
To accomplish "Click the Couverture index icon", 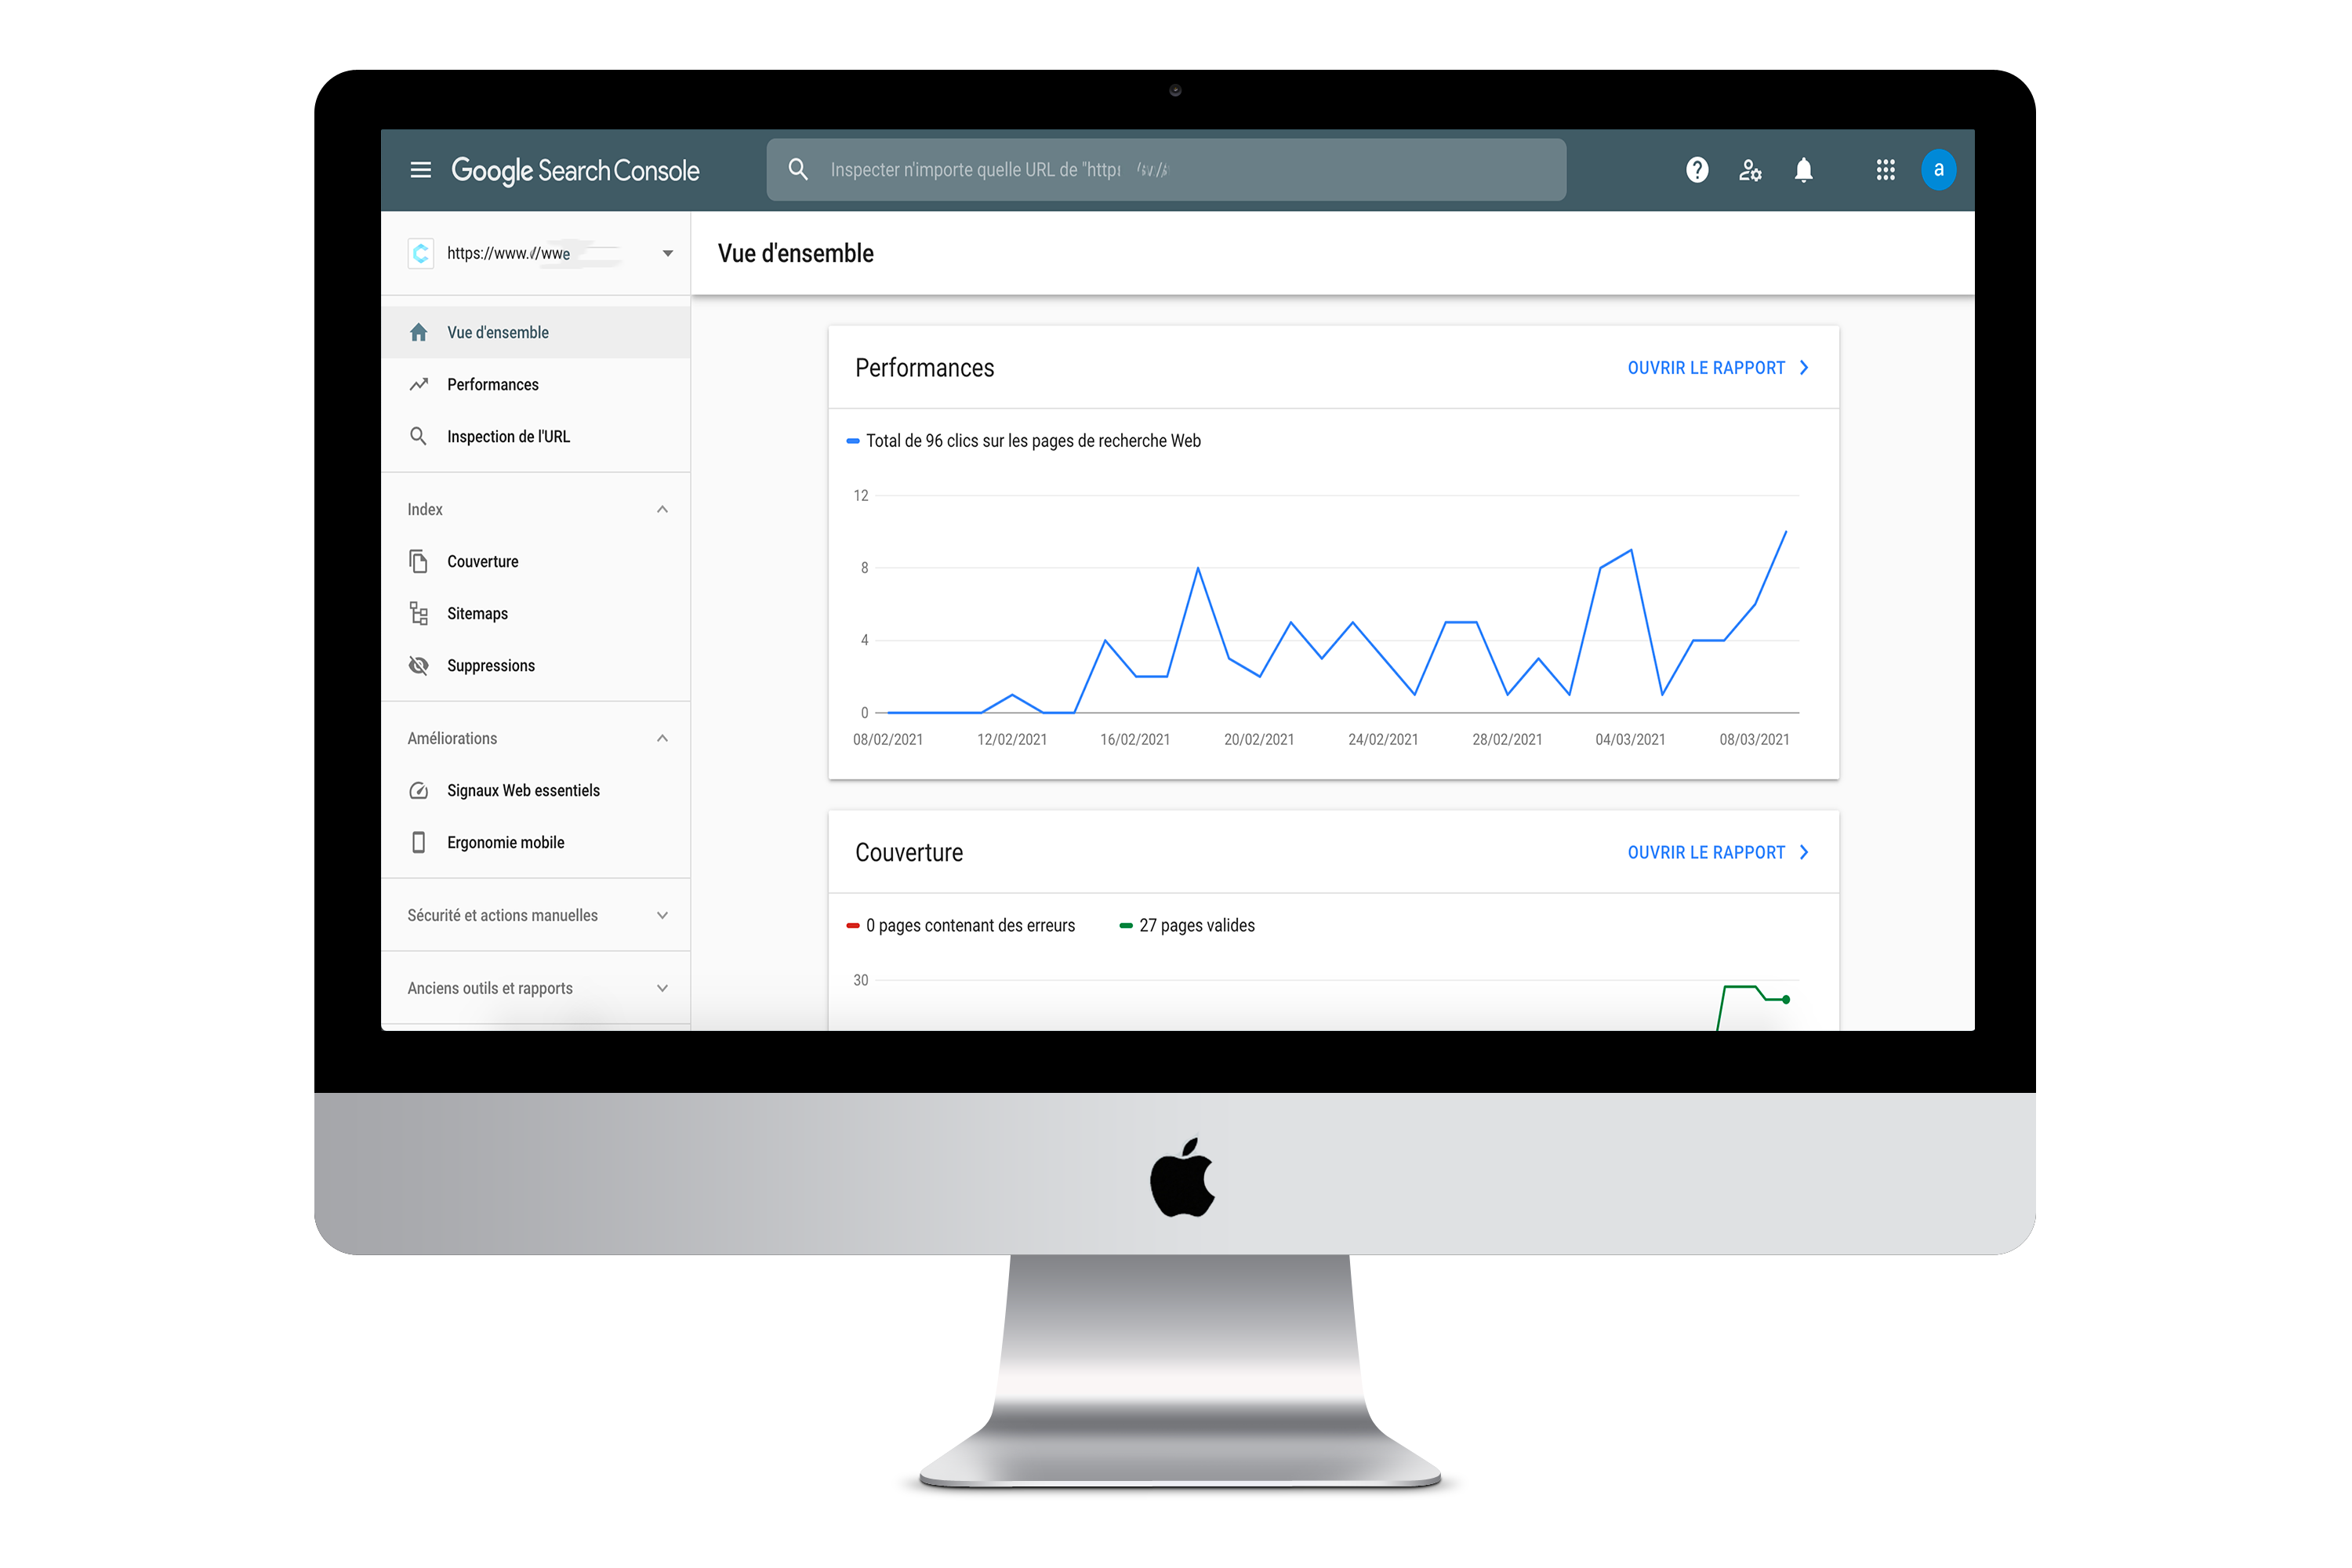I will (420, 560).
